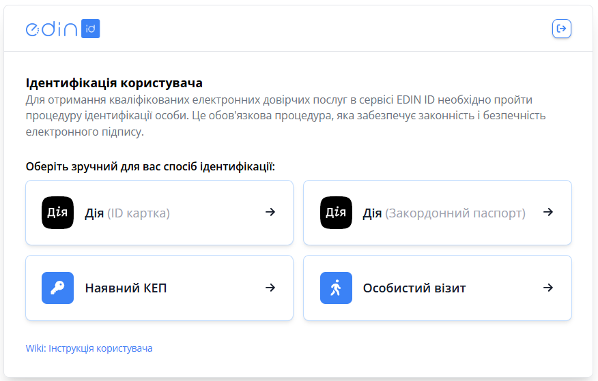Open the Wiki: Інструкція користувача link
This screenshot has height=381, width=598.
pyautogui.click(x=89, y=348)
